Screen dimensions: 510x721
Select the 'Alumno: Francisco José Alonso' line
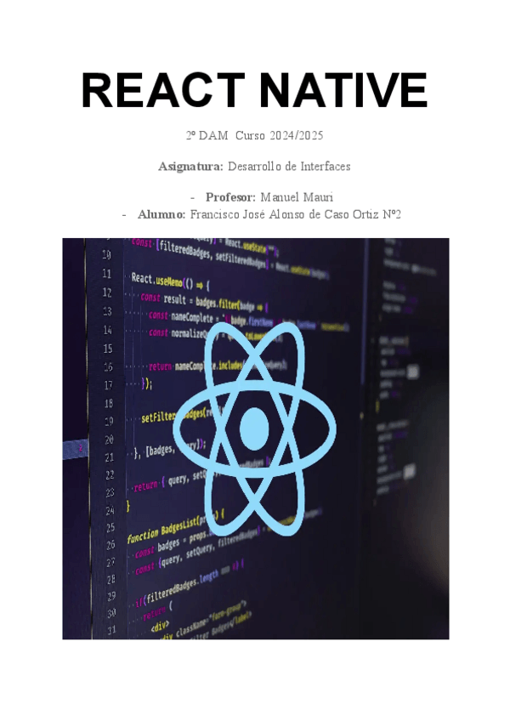tap(269, 214)
